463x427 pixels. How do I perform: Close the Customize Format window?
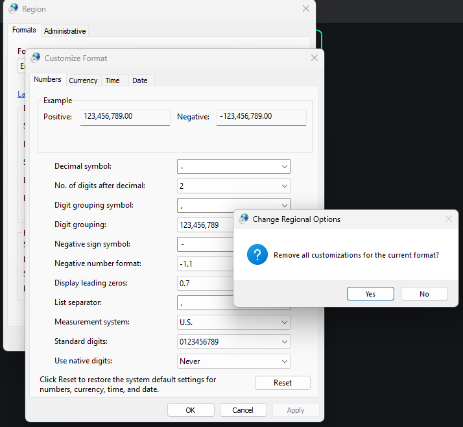coord(315,58)
